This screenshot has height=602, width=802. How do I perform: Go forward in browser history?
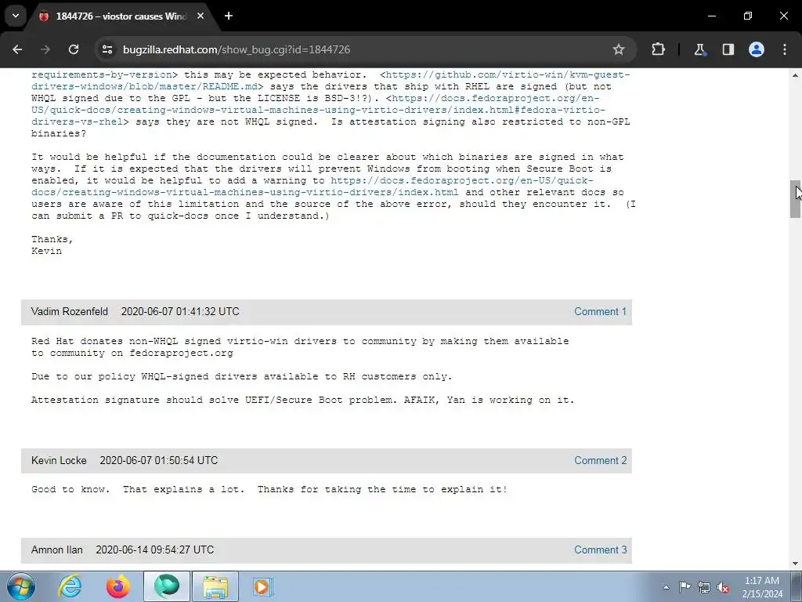[45, 49]
